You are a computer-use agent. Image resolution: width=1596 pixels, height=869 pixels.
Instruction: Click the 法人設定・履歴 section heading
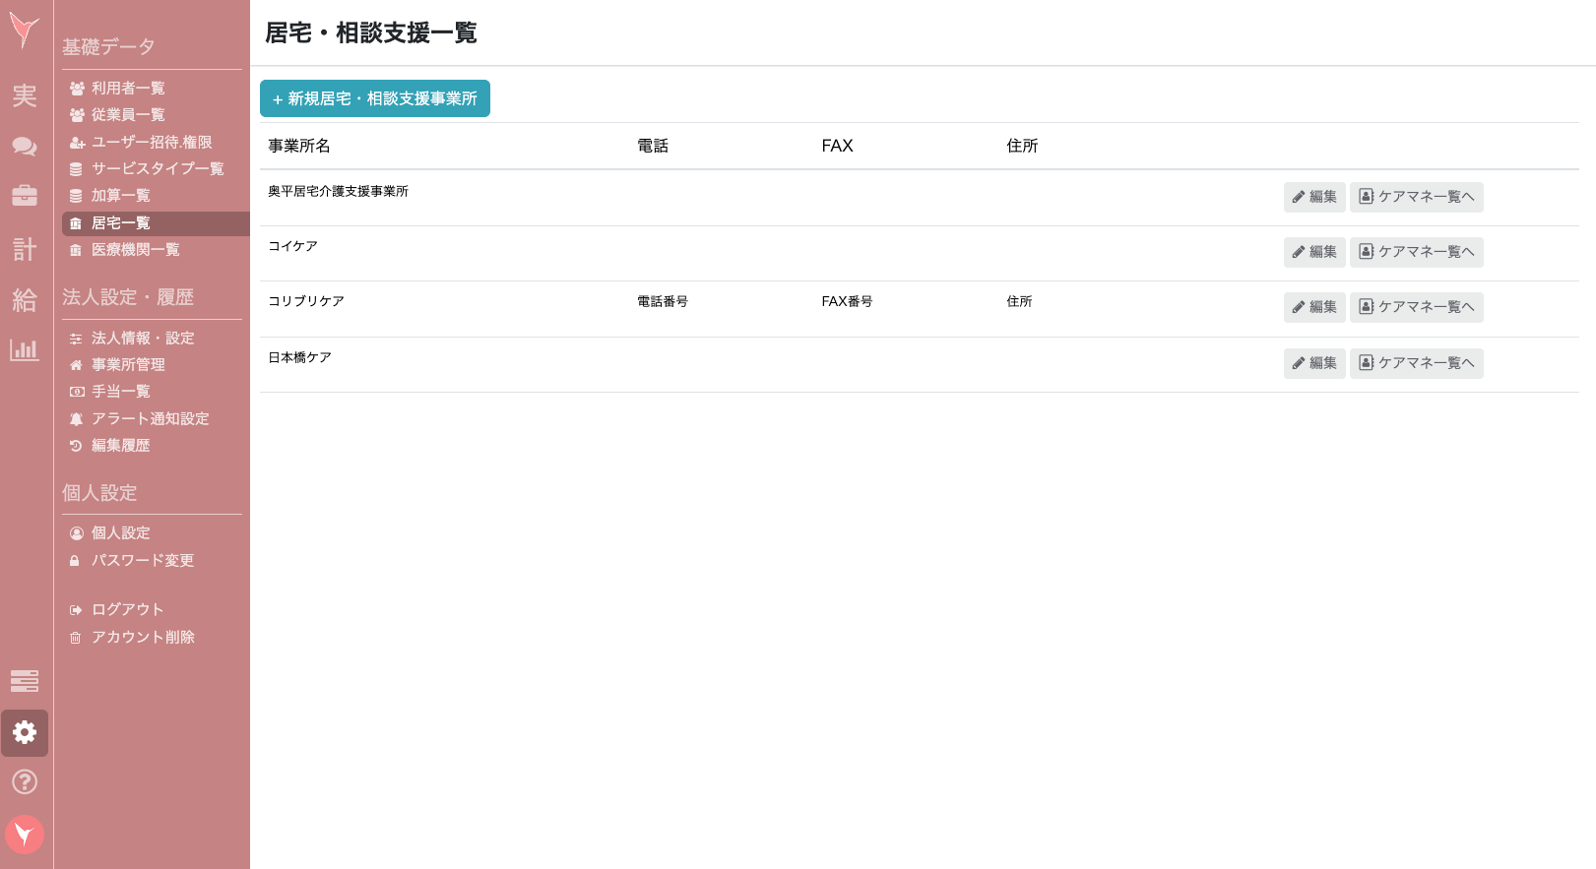128,297
